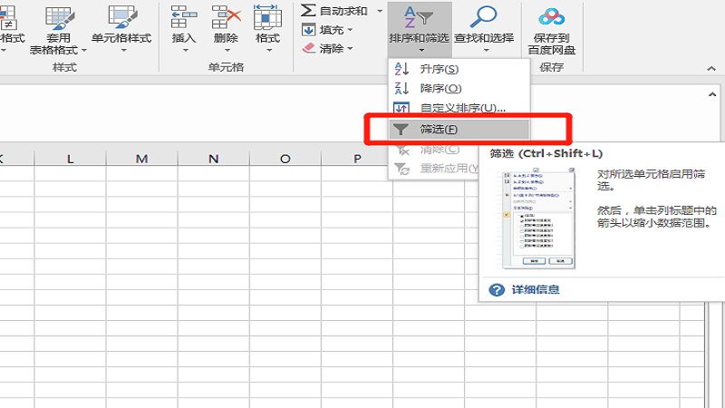Select the column N header
This screenshot has width=725, height=408.
214,159
